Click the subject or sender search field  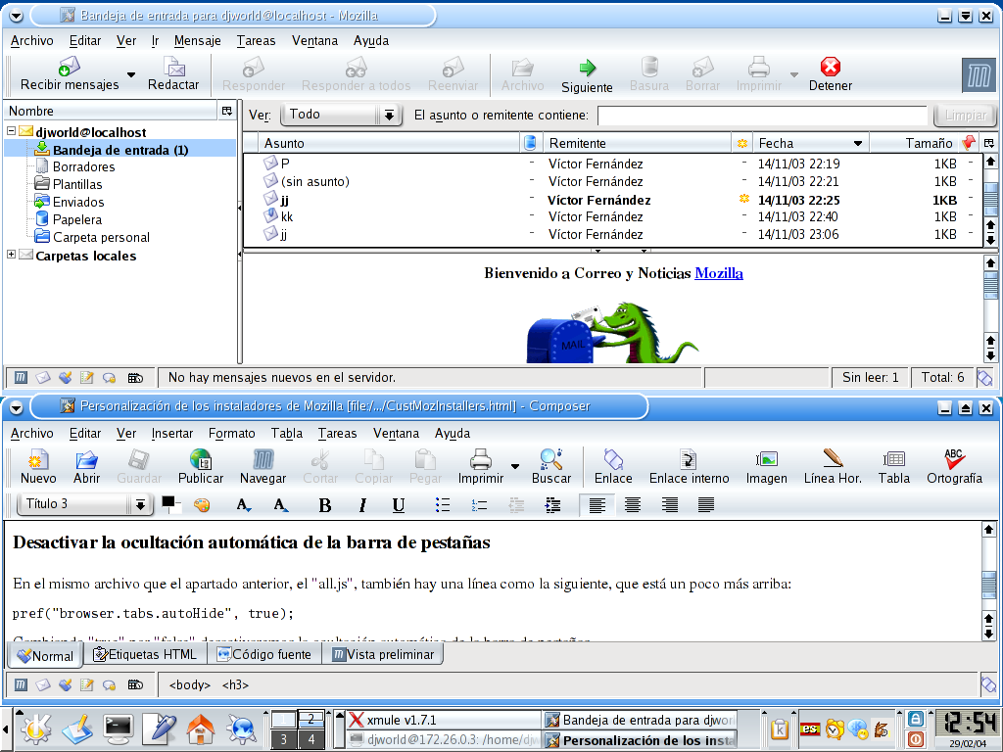tap(762, 116)
